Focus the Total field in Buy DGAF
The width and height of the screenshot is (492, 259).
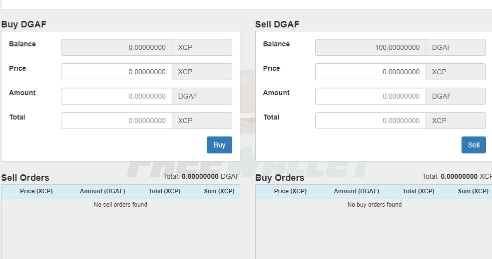[x=117, y=121]
